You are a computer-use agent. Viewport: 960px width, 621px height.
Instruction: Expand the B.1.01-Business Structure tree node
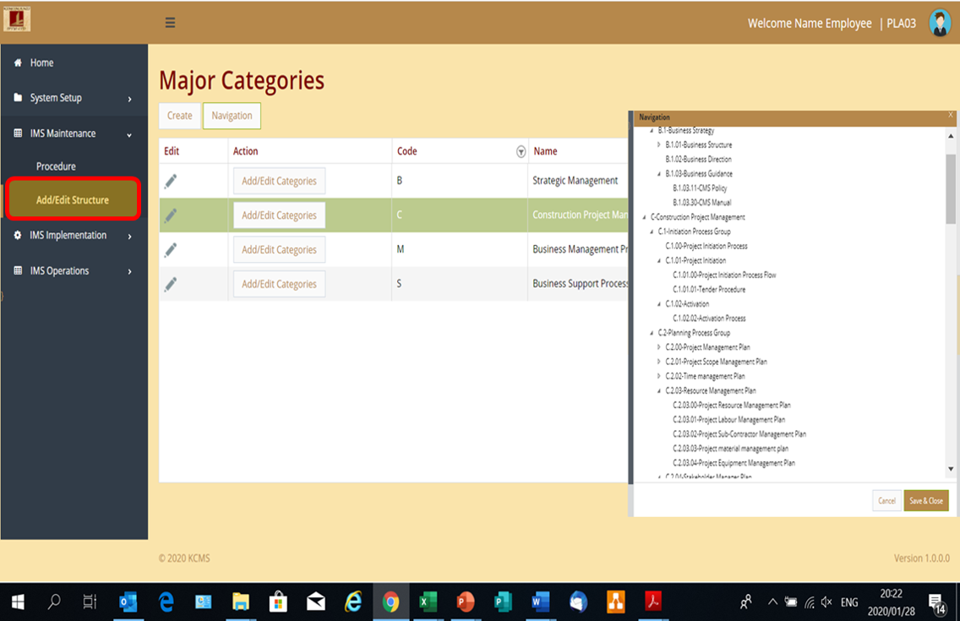[659, 145]
